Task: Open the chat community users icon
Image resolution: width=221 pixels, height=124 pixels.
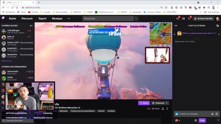Action: coord(218,25)
